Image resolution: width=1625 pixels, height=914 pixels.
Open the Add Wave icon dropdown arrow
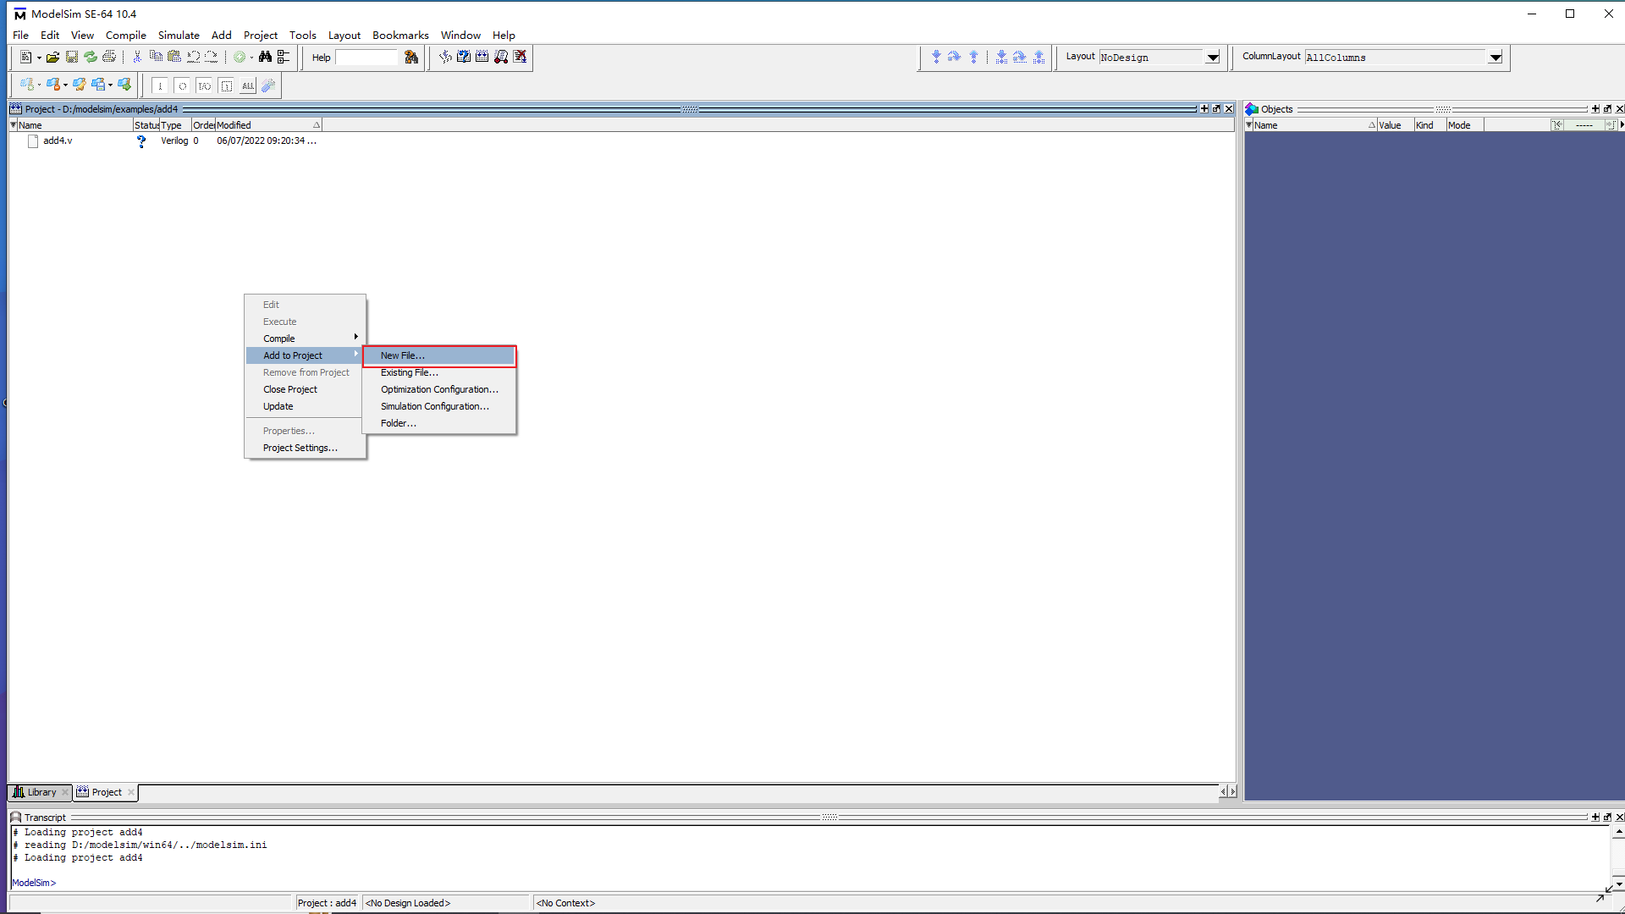pos(39,85)
